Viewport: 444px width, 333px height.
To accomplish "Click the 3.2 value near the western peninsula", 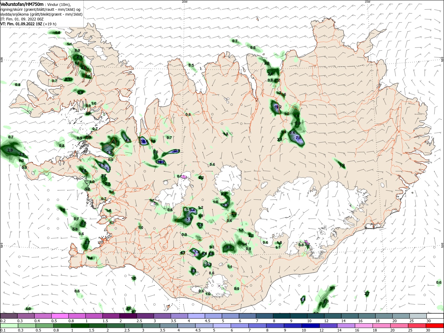I will (22, 154).
